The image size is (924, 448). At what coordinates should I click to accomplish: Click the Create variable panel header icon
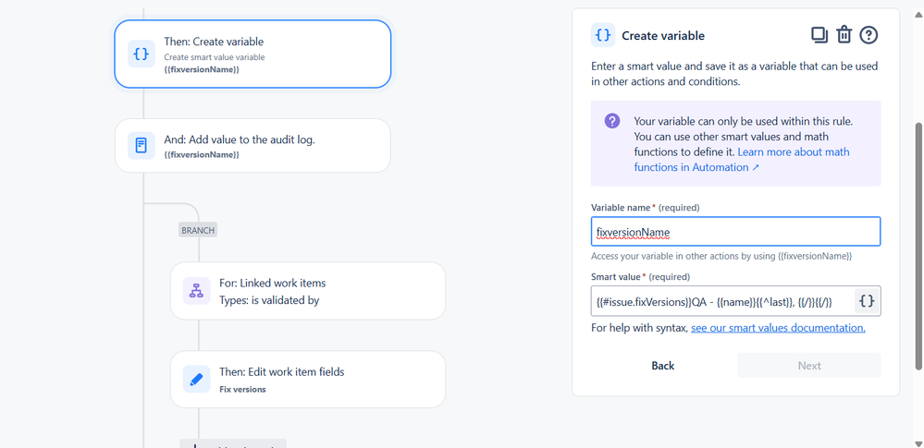point(603,35)
